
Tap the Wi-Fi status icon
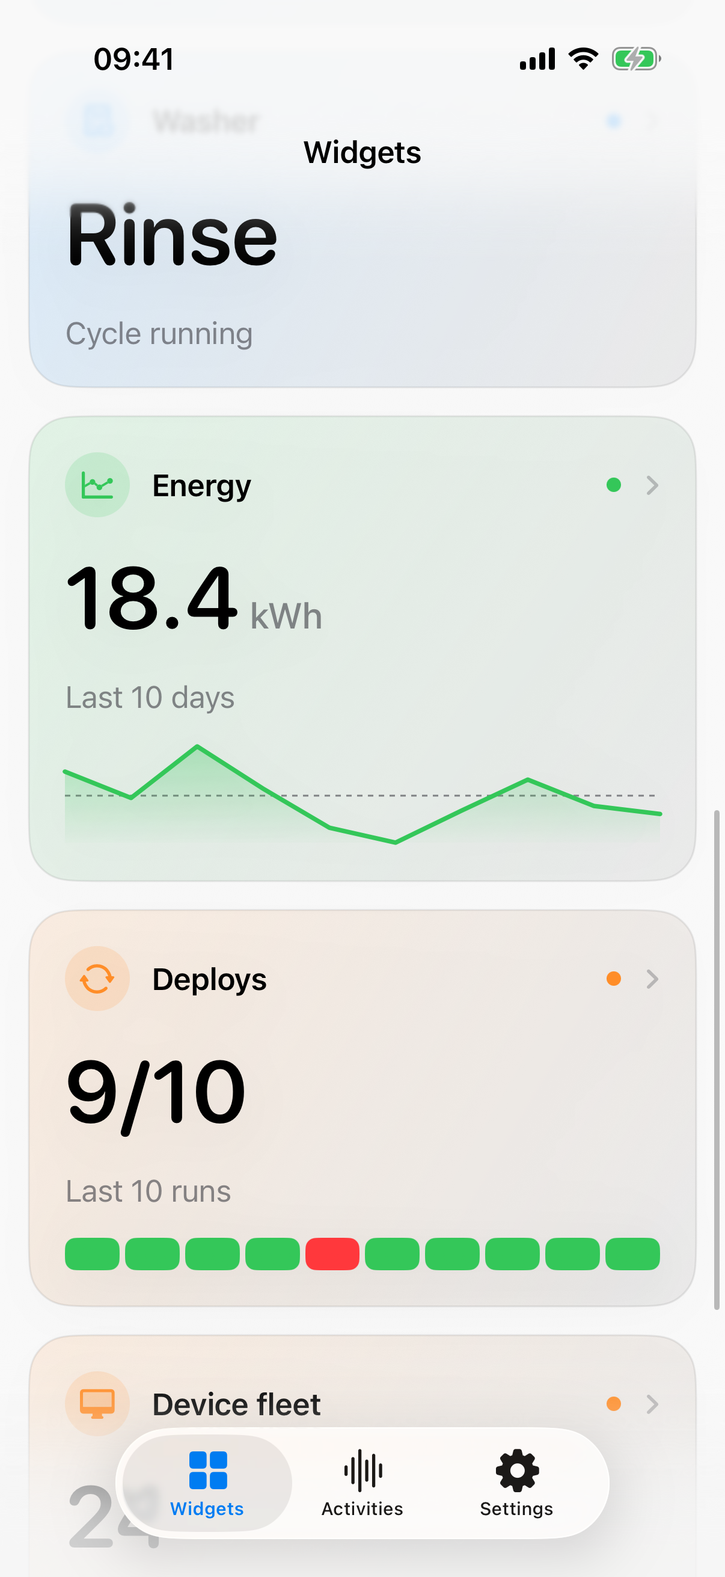click(x=583, y=59)
